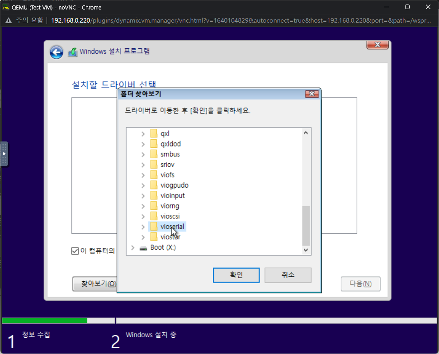Click the viofs folder icon
Viewport: 439px width, 354px height.
pos(154,175)
